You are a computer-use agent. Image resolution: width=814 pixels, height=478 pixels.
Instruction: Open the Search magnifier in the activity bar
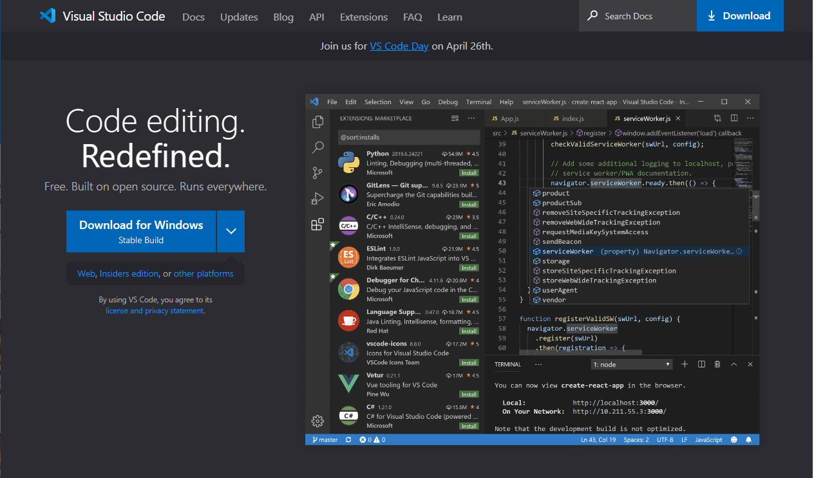click(x=317, y=147)
